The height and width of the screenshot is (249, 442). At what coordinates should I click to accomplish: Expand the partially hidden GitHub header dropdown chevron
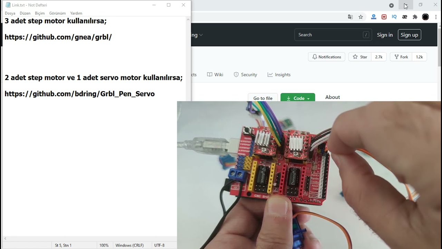(201, 35)
